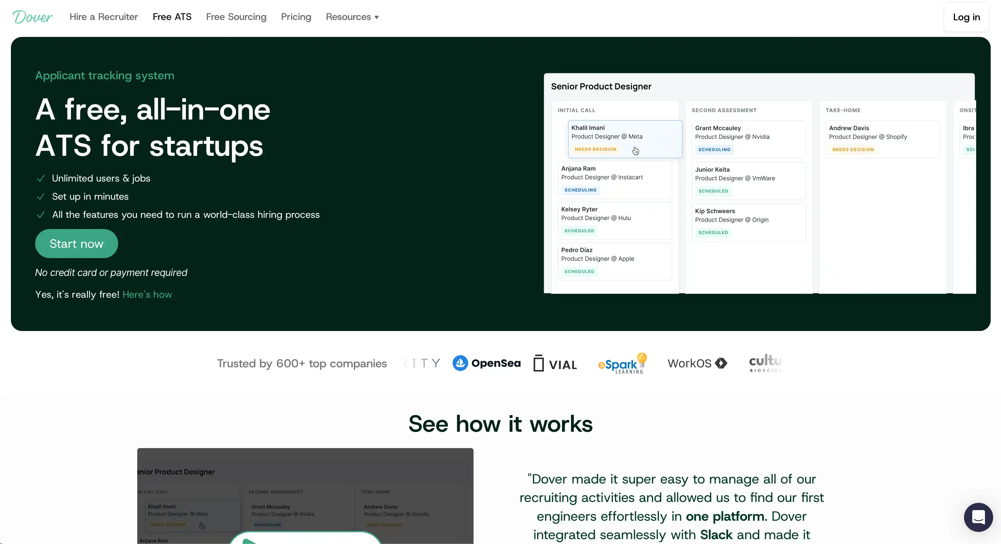Image resolution: width=1001 pixels, height=544 pixels.
Task: Click the Log in button
Action: pyautogui.click(x=966, y=17)
